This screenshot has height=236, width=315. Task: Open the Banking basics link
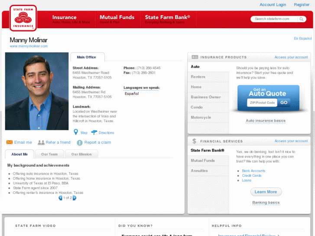coord(266,203)
